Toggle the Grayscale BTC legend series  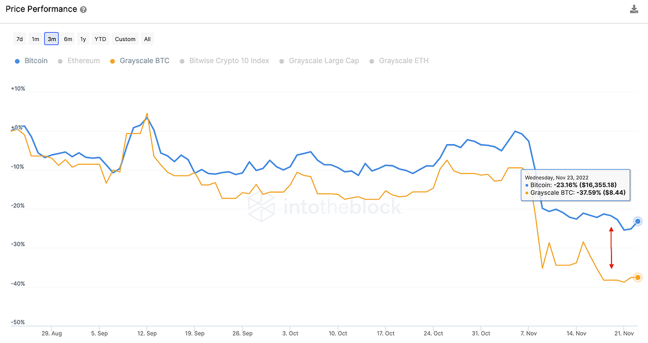tap(140, 61)
